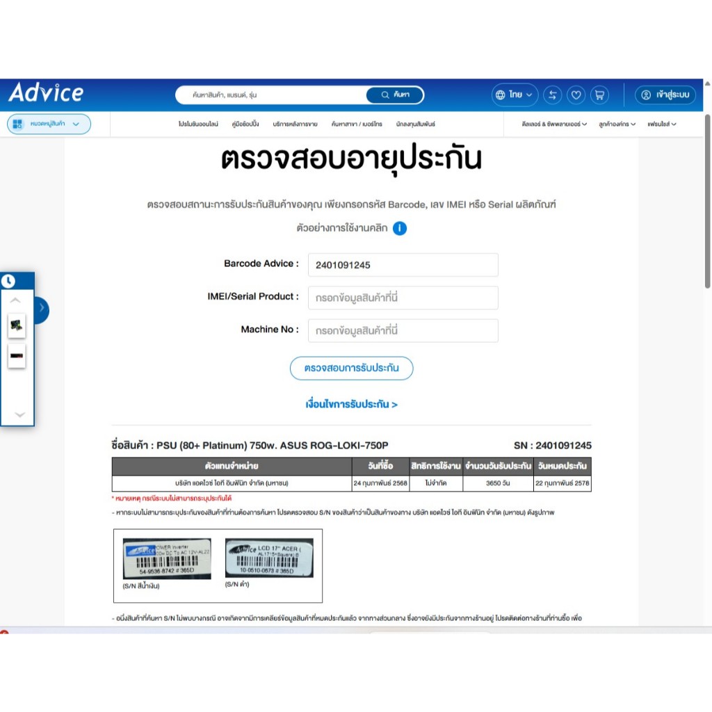This screenshot has width=712, height=712.
Task: Open the wishlist heart icon
Action: pyautogui.click(x=576, y=95)
